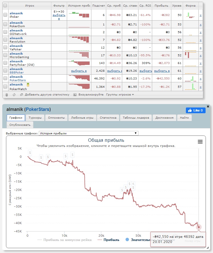This screenshot has height=253, width=213.
Task: Check the PokerStars row checkbox
Action: pos(5,78)
